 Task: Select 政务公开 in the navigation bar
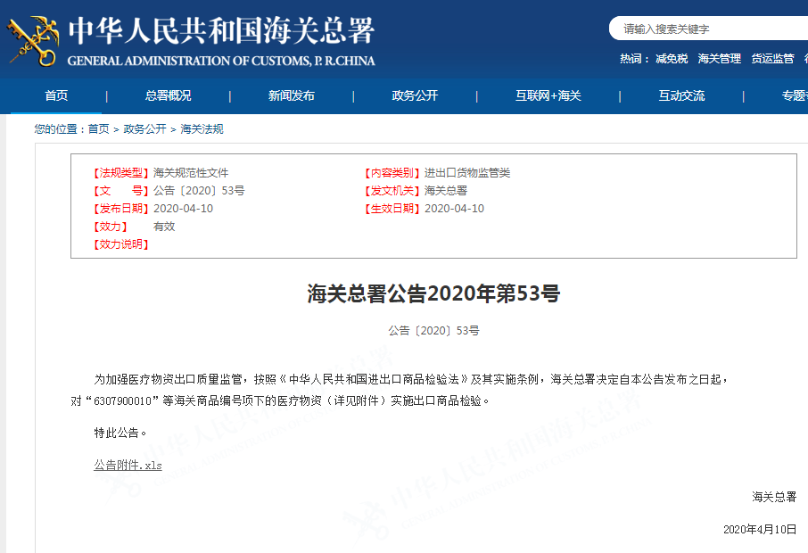[415, 95]
